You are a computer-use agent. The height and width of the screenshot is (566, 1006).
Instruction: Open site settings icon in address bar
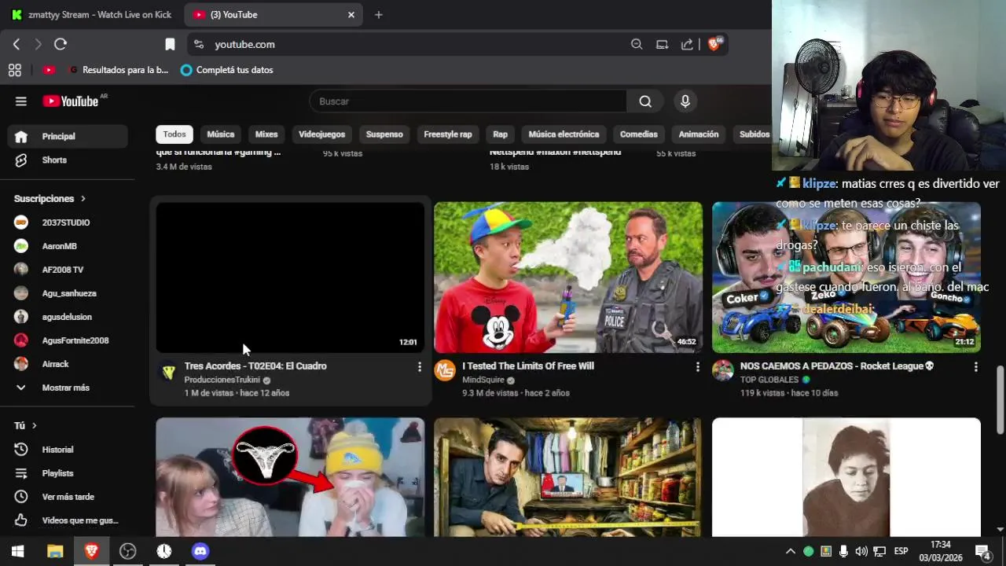coord(199,45)
